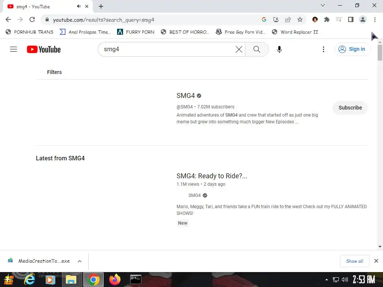Open the Chrome profile menu

pyautogui.click(x=363, y=19)
